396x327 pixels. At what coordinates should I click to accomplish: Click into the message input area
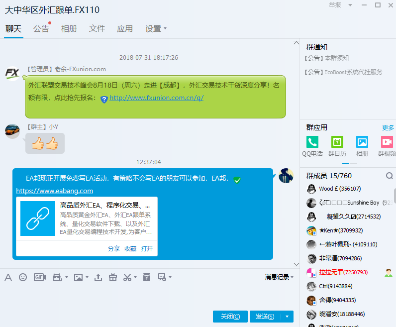(149, 296)
